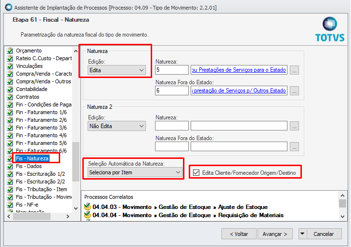Open Edição dropdown in Natureza 2 group
Image resolution: width=351 pixels, height=247 pixels.
[117, 126]
